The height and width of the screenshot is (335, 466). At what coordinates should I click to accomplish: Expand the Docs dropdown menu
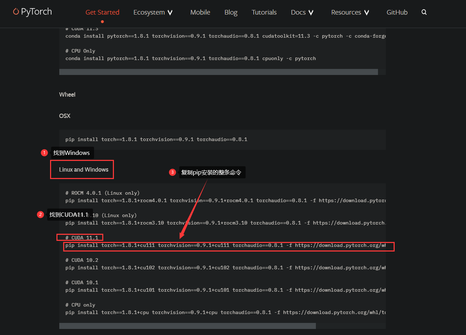coord(302,12)
